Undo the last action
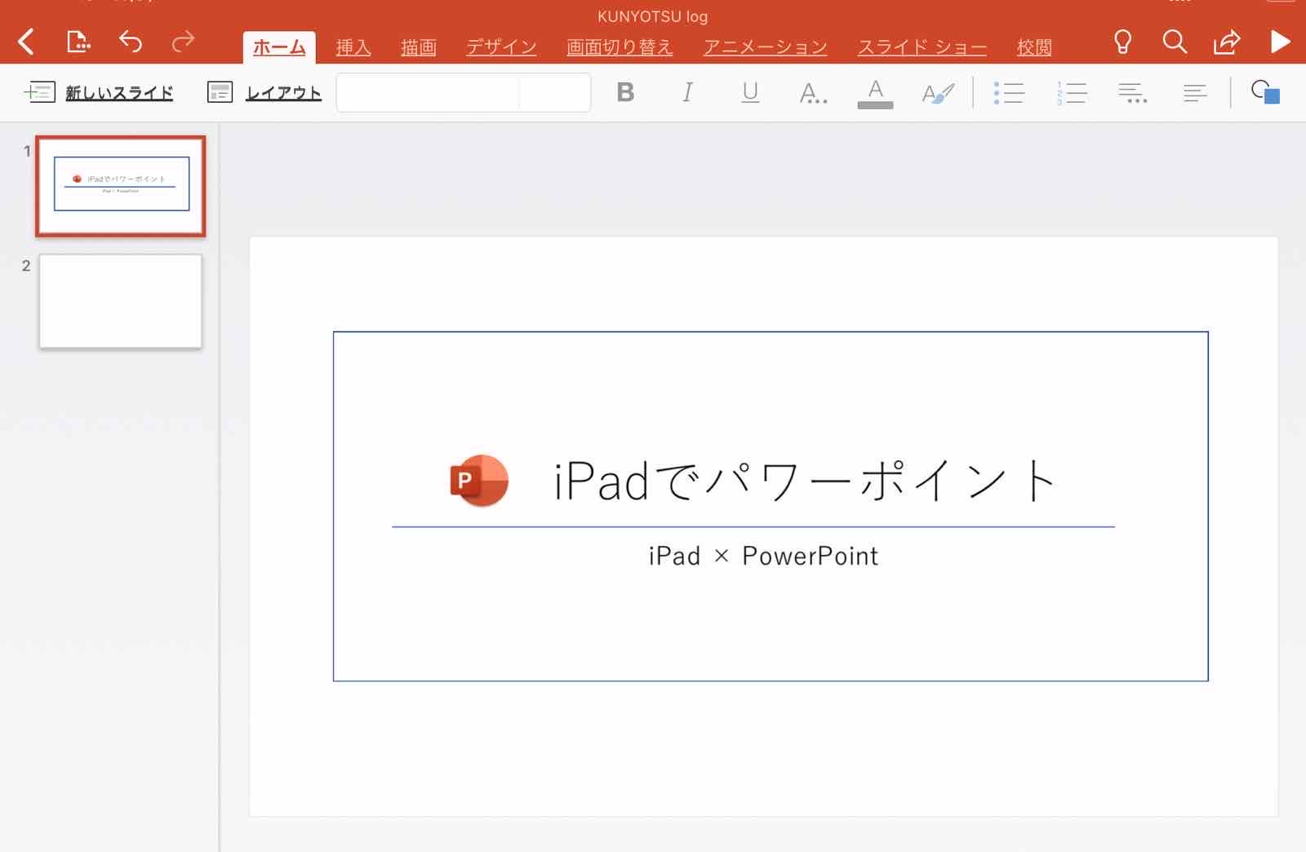The image size is (1306, 852). point(131,41)
